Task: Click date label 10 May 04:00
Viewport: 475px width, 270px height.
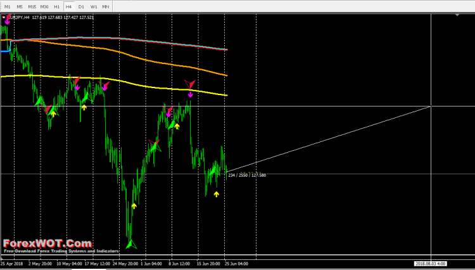Action: (x=69, y=264)
